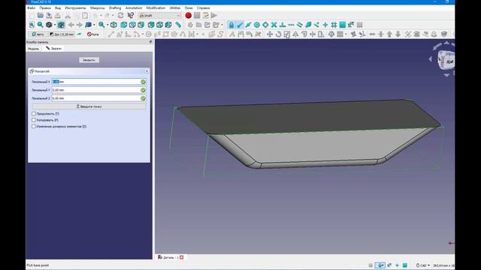Switch to top view cube icon
This screenshot has height=270, width=481.
pyautogui.click(x=132, y=25)
